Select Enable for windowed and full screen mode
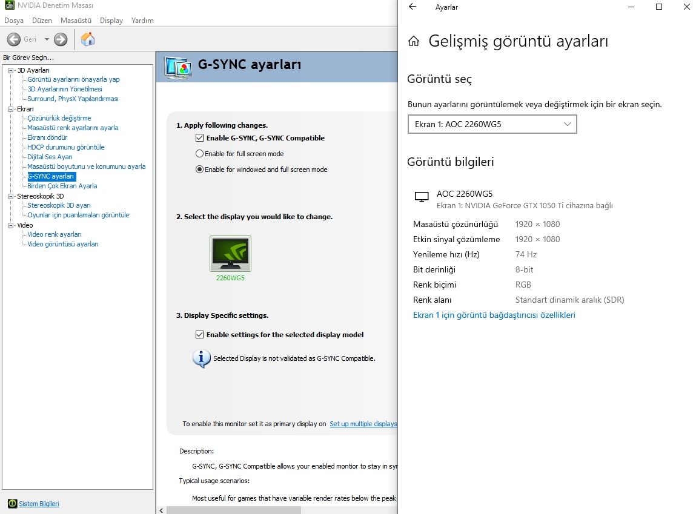The width and height of the screenshot is (696, 514). [200, 170]
